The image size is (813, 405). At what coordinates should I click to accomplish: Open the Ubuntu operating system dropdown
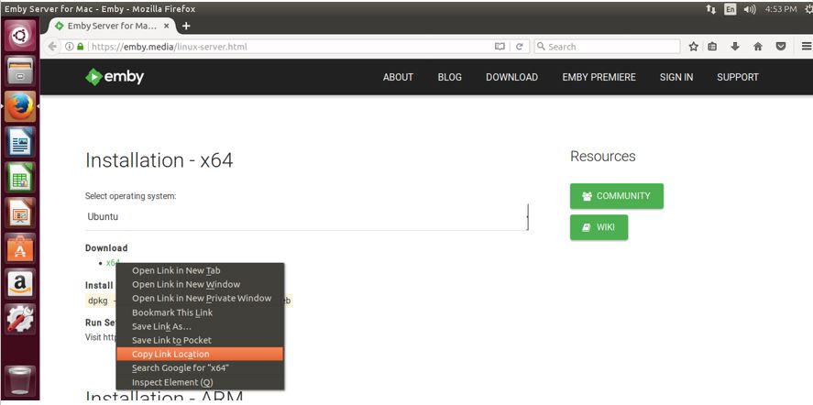click(x=306, y=217)
